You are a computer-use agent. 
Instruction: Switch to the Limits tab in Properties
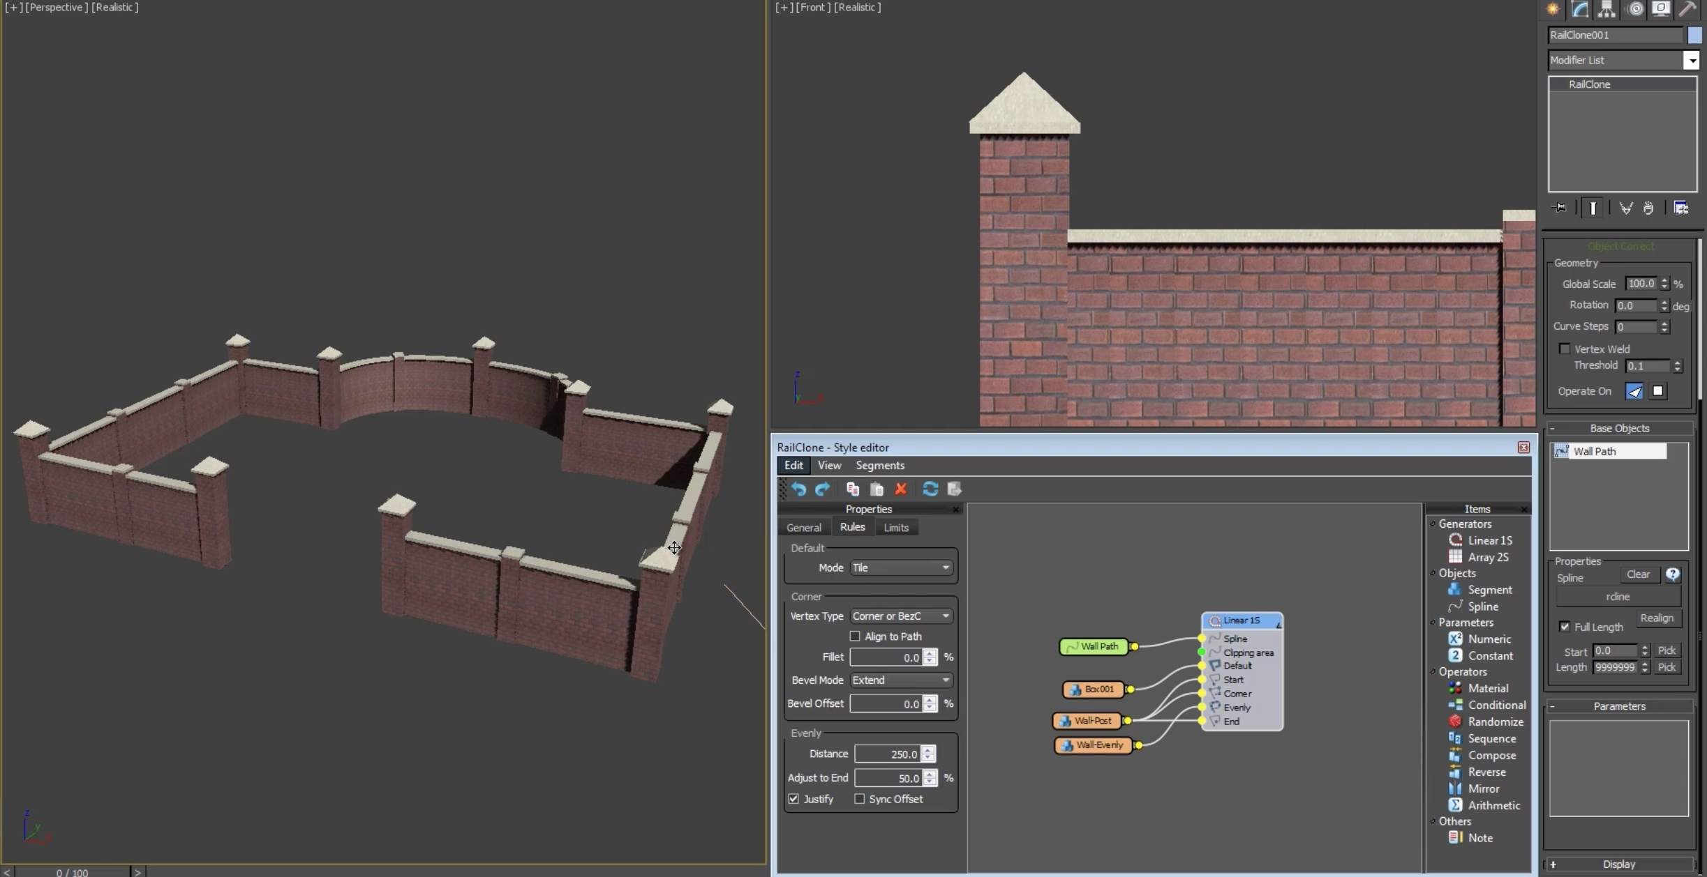point(895,527)
